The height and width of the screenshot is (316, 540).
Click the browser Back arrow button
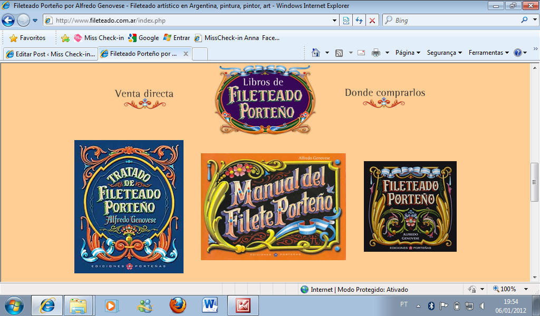[8, 21]
